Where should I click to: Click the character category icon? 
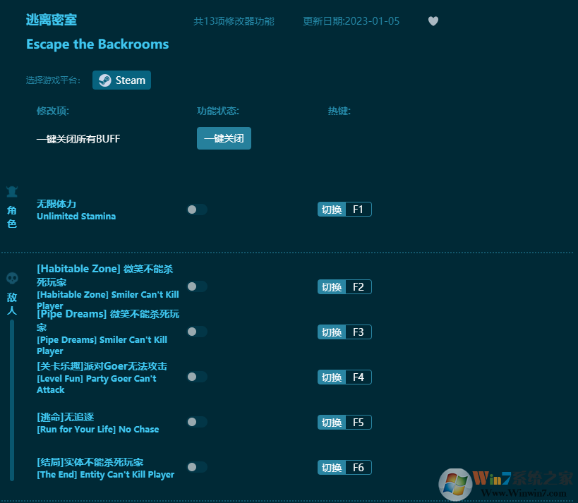[12, 191]
